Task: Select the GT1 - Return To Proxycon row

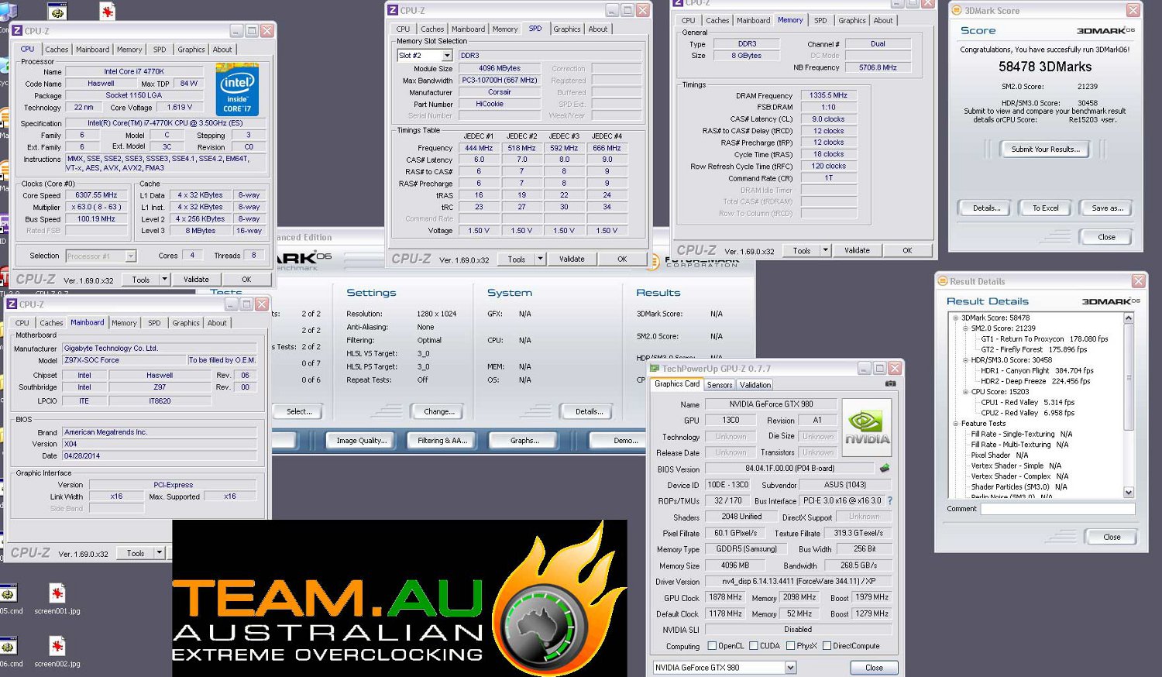Action: click(x=1044, y=338)
